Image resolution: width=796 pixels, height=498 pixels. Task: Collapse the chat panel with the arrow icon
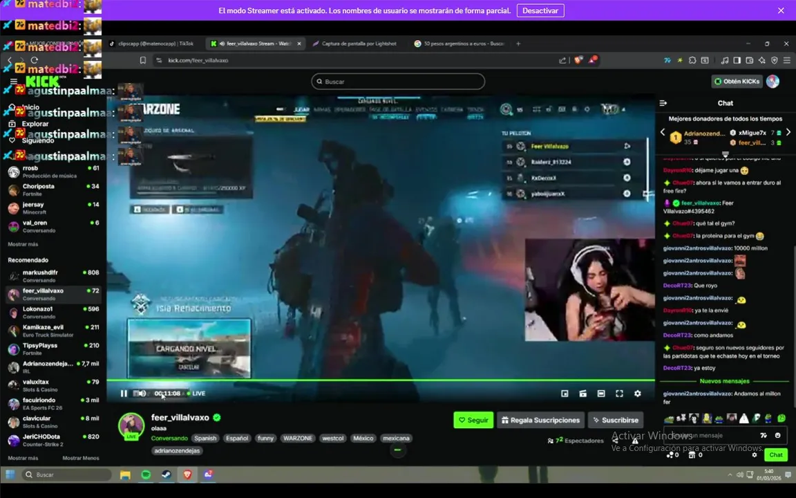(x=663, y=103)
